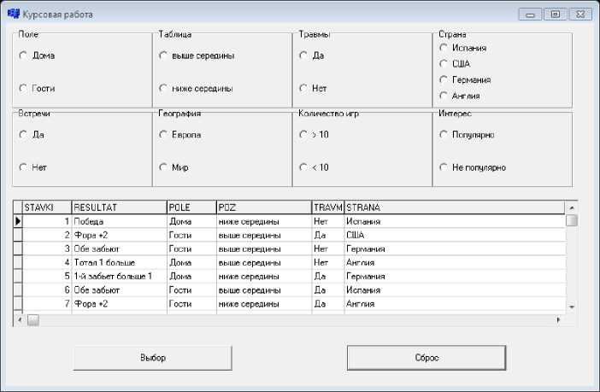600x392 pixels.
Task: Select "Не популярно" interest option
Action: (x=443, y=167)
